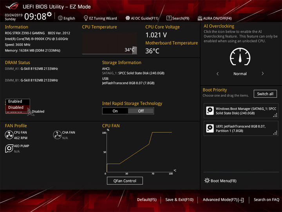Viewport: 282px width, 212px height.
Task: Turn Intel Rapid Storage Technology Off
Action: coord(141,111)
